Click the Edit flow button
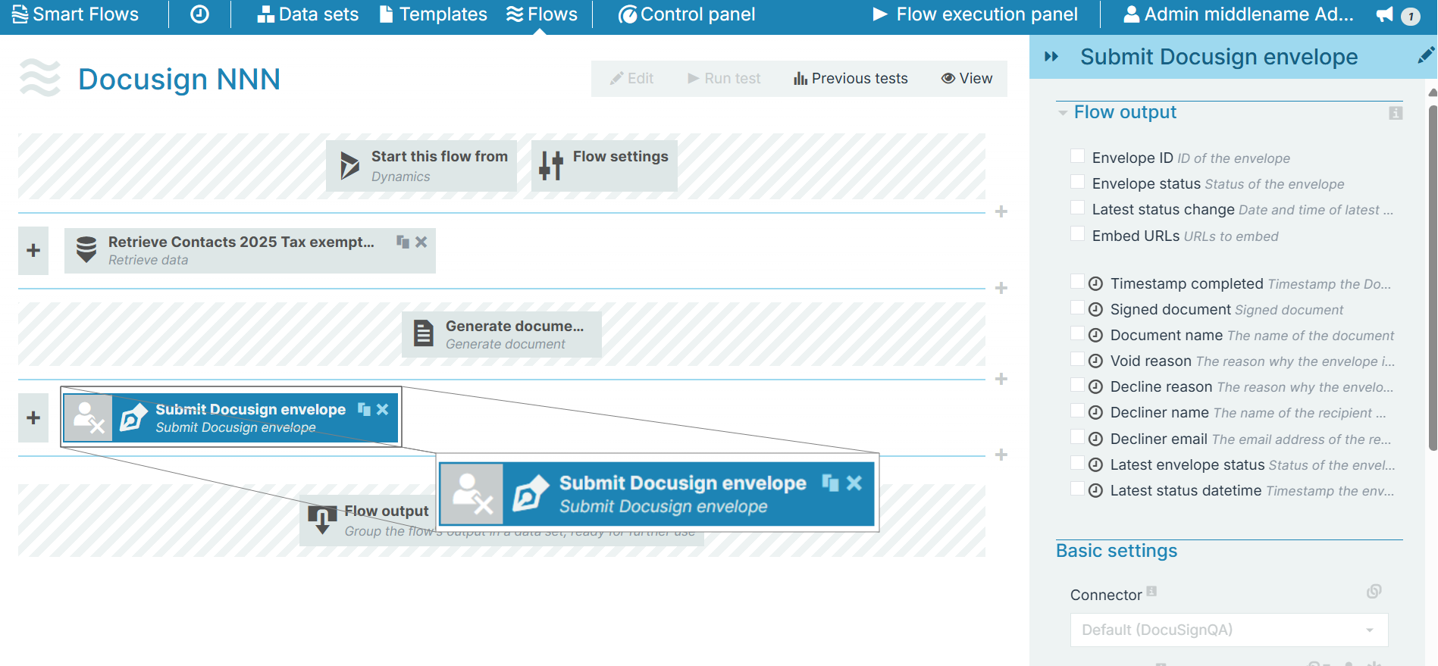 [x=631, y=78]
